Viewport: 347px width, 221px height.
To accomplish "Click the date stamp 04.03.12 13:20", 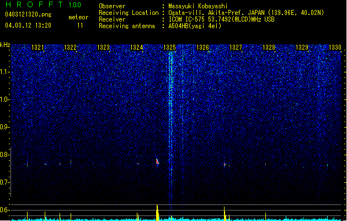I will (28, 25).
